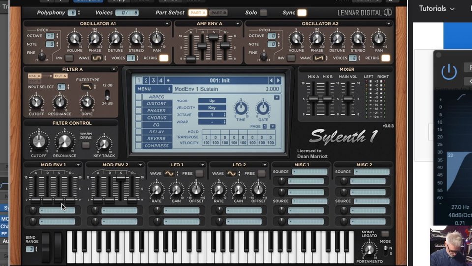The image size is (472, 266).
Task: Open the Amp Env A section dropdown arrow
Action: point(238,24)
